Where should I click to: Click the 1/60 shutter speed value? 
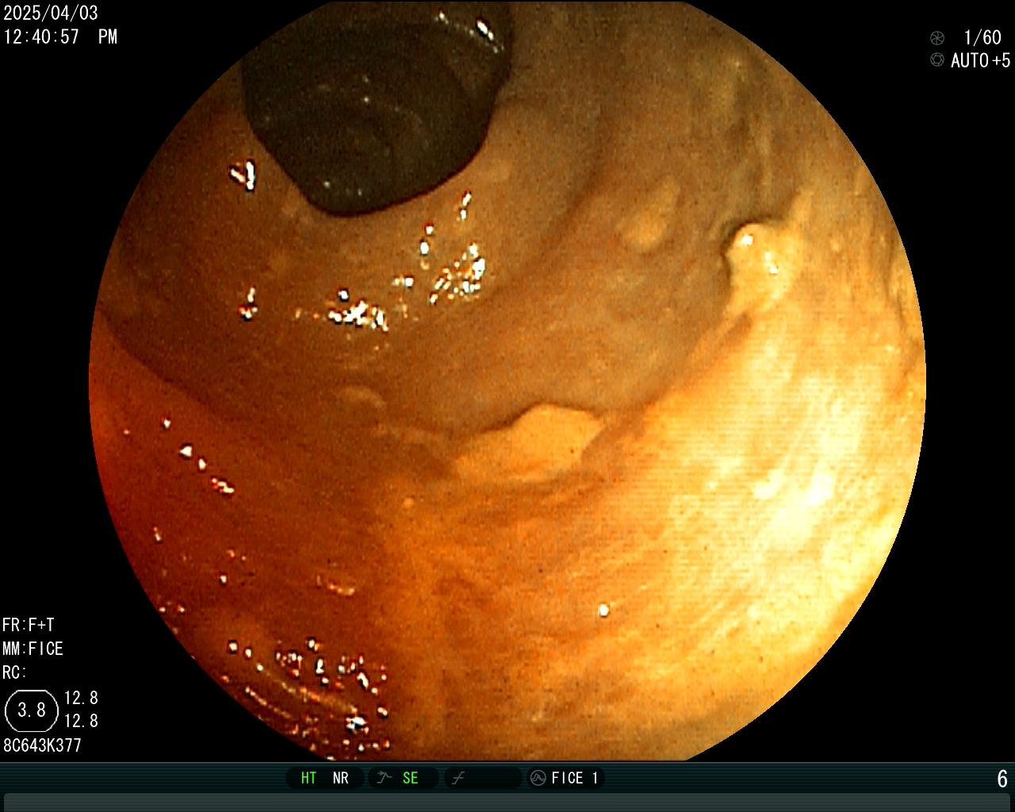[x=982, y=37]
